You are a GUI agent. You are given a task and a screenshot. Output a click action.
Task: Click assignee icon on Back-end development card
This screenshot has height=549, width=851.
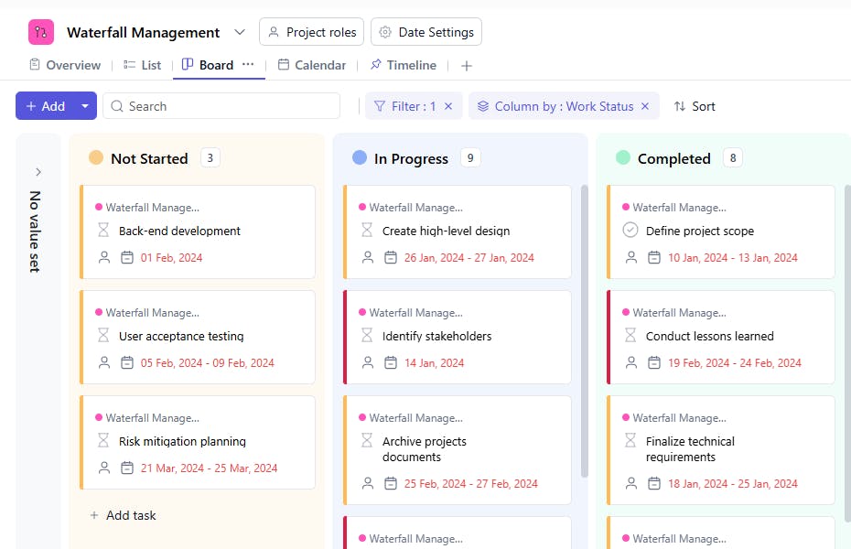[104, 258]
